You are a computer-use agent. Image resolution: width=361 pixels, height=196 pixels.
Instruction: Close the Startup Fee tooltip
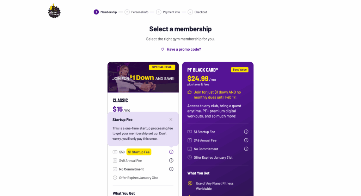171,120
